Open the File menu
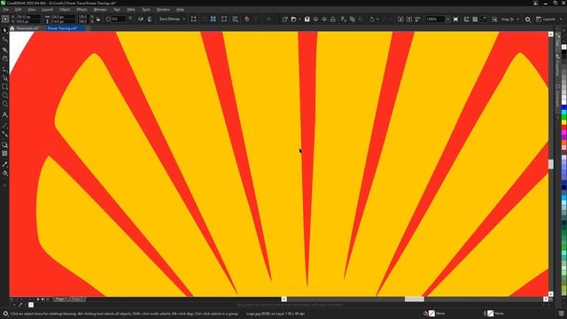567x319 pixels. (6, 10)
